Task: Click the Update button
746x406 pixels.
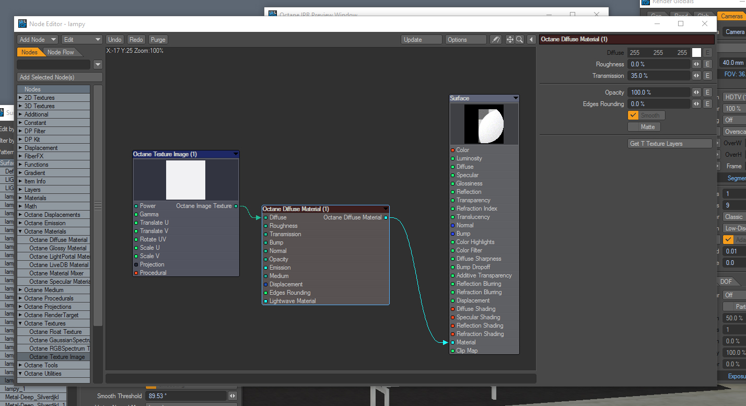Action: click(x=422, y=40)
